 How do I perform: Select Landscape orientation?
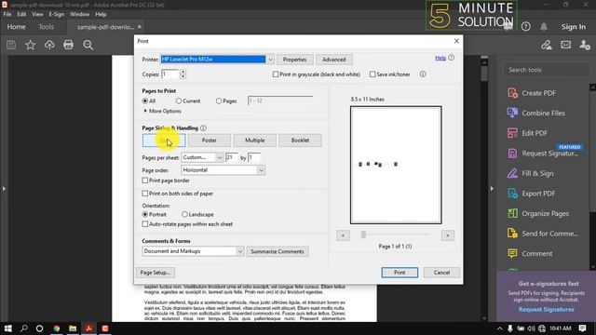[184, 215]
